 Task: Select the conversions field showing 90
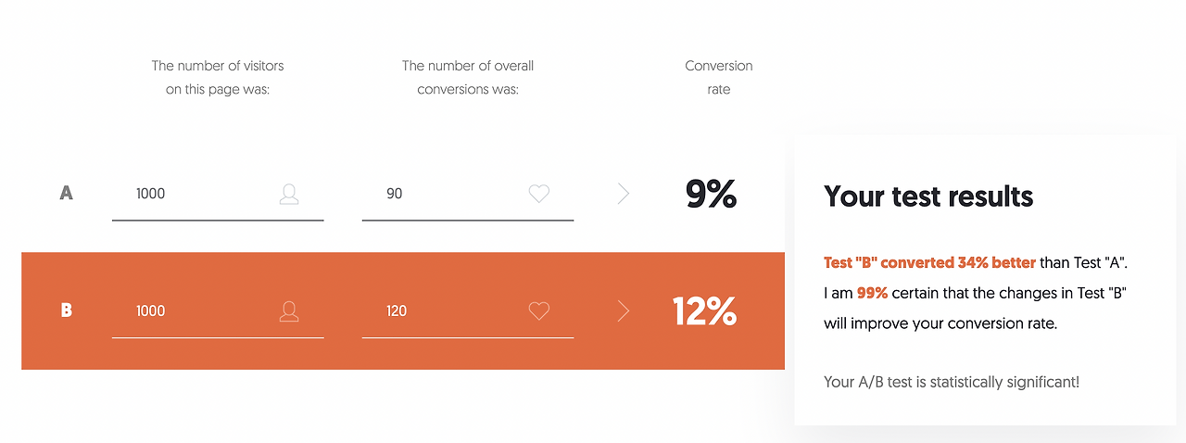click(468, 194)
